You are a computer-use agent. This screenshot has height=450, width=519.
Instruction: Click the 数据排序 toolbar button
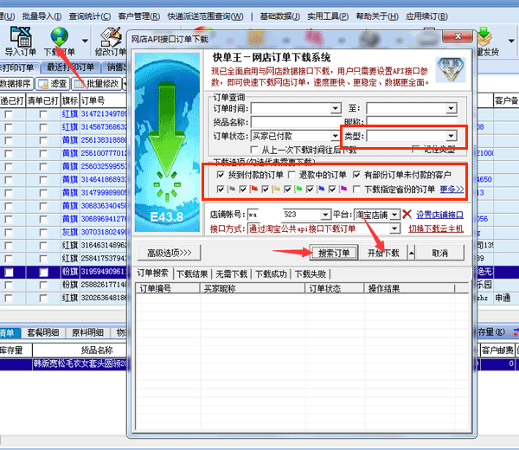coord(16,84)
